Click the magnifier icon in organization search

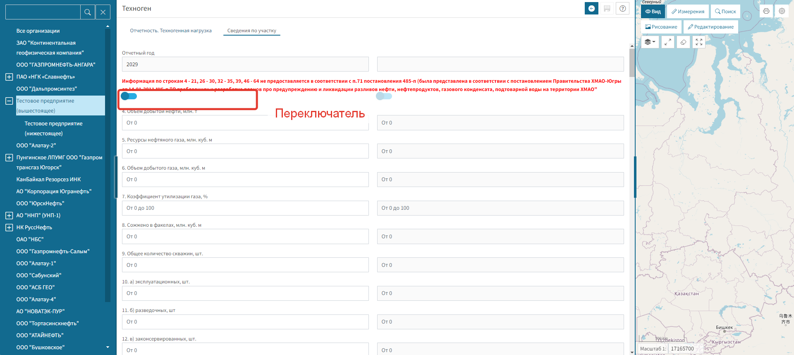[88, 12]
